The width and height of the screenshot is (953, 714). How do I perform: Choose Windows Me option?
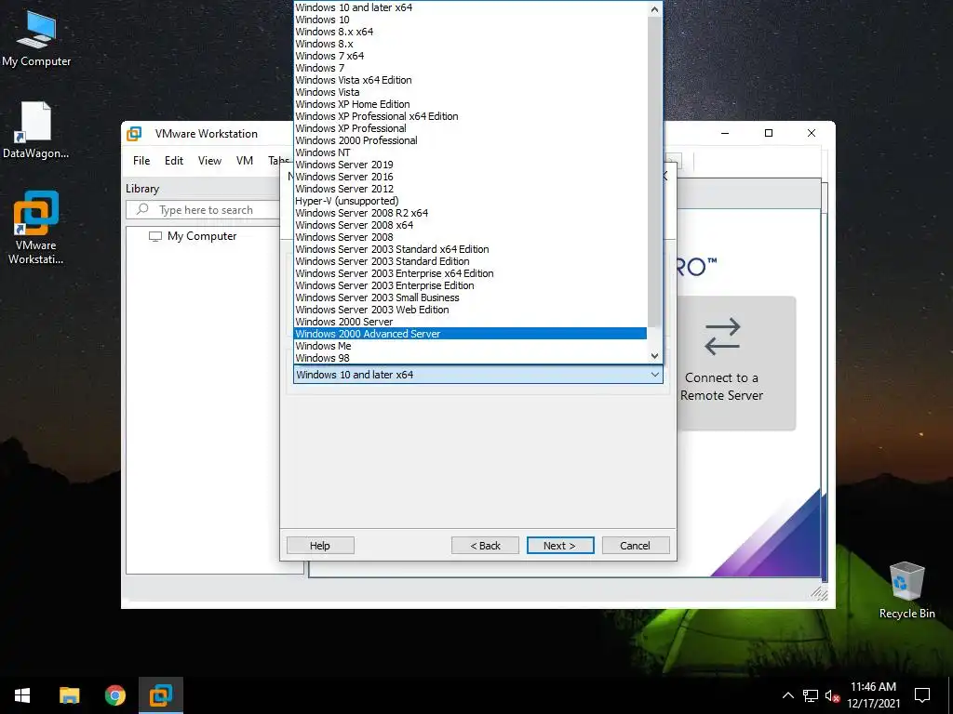(x=470, y=346)
